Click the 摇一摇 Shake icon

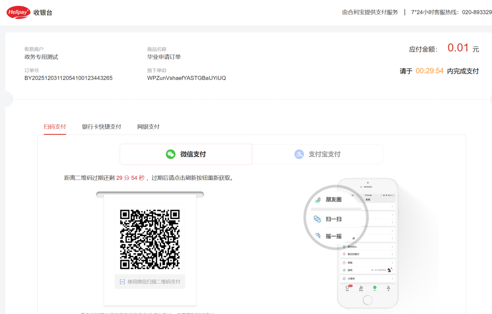coord(319,235)
